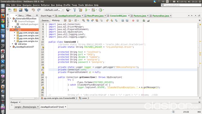Toggle History view in editor

56,20
